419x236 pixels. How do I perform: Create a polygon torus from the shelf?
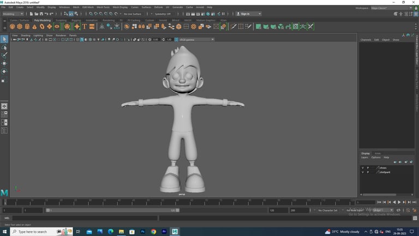point(42,26)
